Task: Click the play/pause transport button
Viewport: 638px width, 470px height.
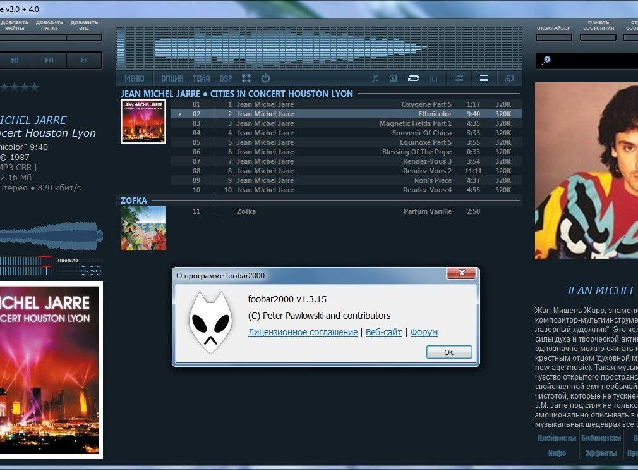Action: pyautogui.click(x=15, y=60)
